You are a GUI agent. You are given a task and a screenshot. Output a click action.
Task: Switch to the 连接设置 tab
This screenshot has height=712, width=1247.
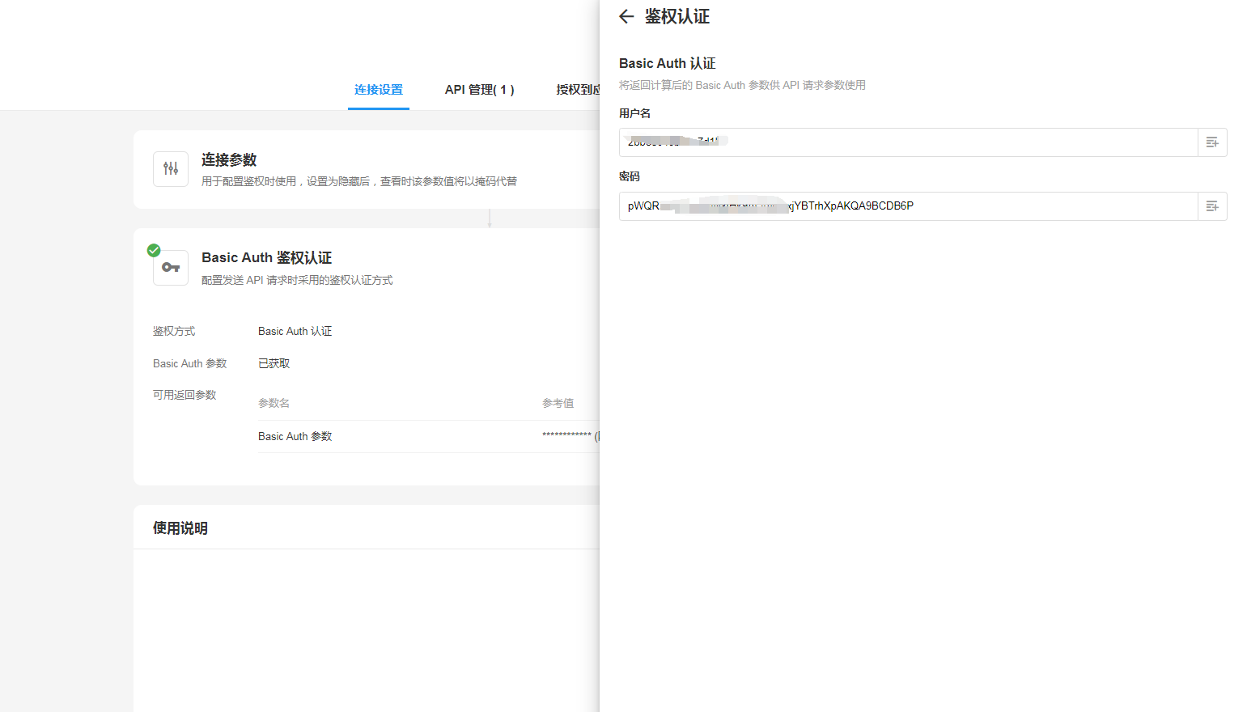click(x=379, y=90)
